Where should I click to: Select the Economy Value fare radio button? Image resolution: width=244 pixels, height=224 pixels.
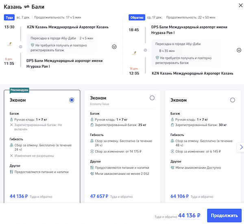(152, 98)
